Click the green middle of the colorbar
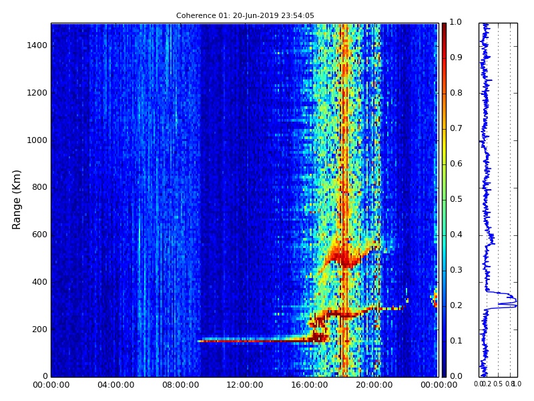 click(444, 200)
